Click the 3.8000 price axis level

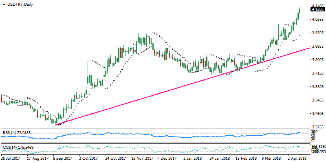point(318,60)
